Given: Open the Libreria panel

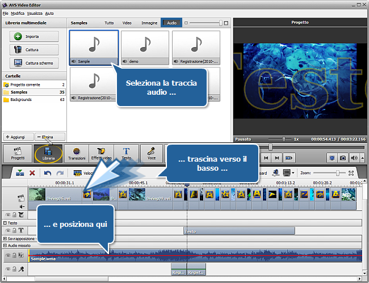Looking at the screenshot, I should point(48,153).
